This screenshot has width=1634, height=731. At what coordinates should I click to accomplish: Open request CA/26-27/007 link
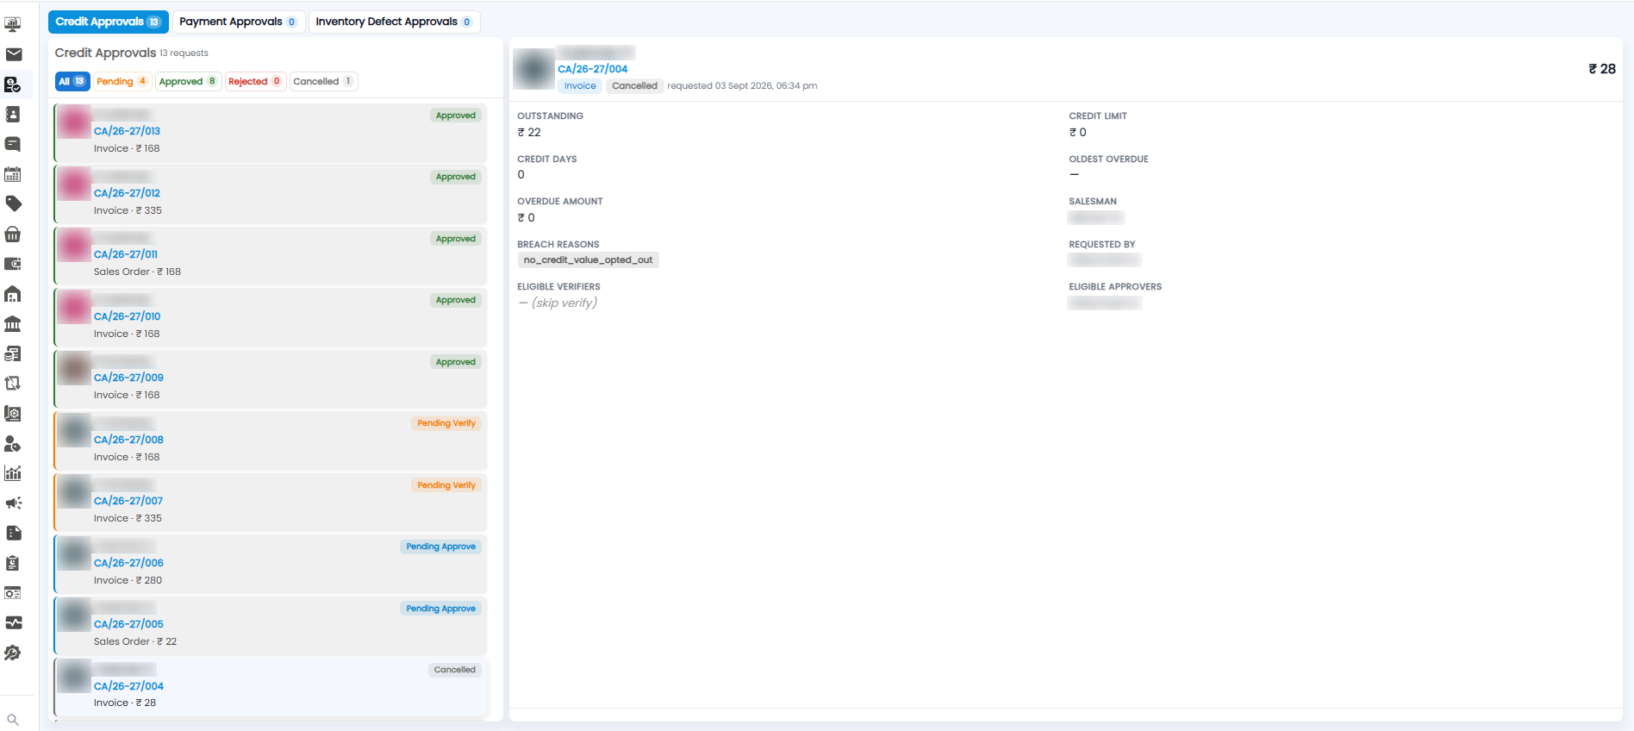coord(128,501)
